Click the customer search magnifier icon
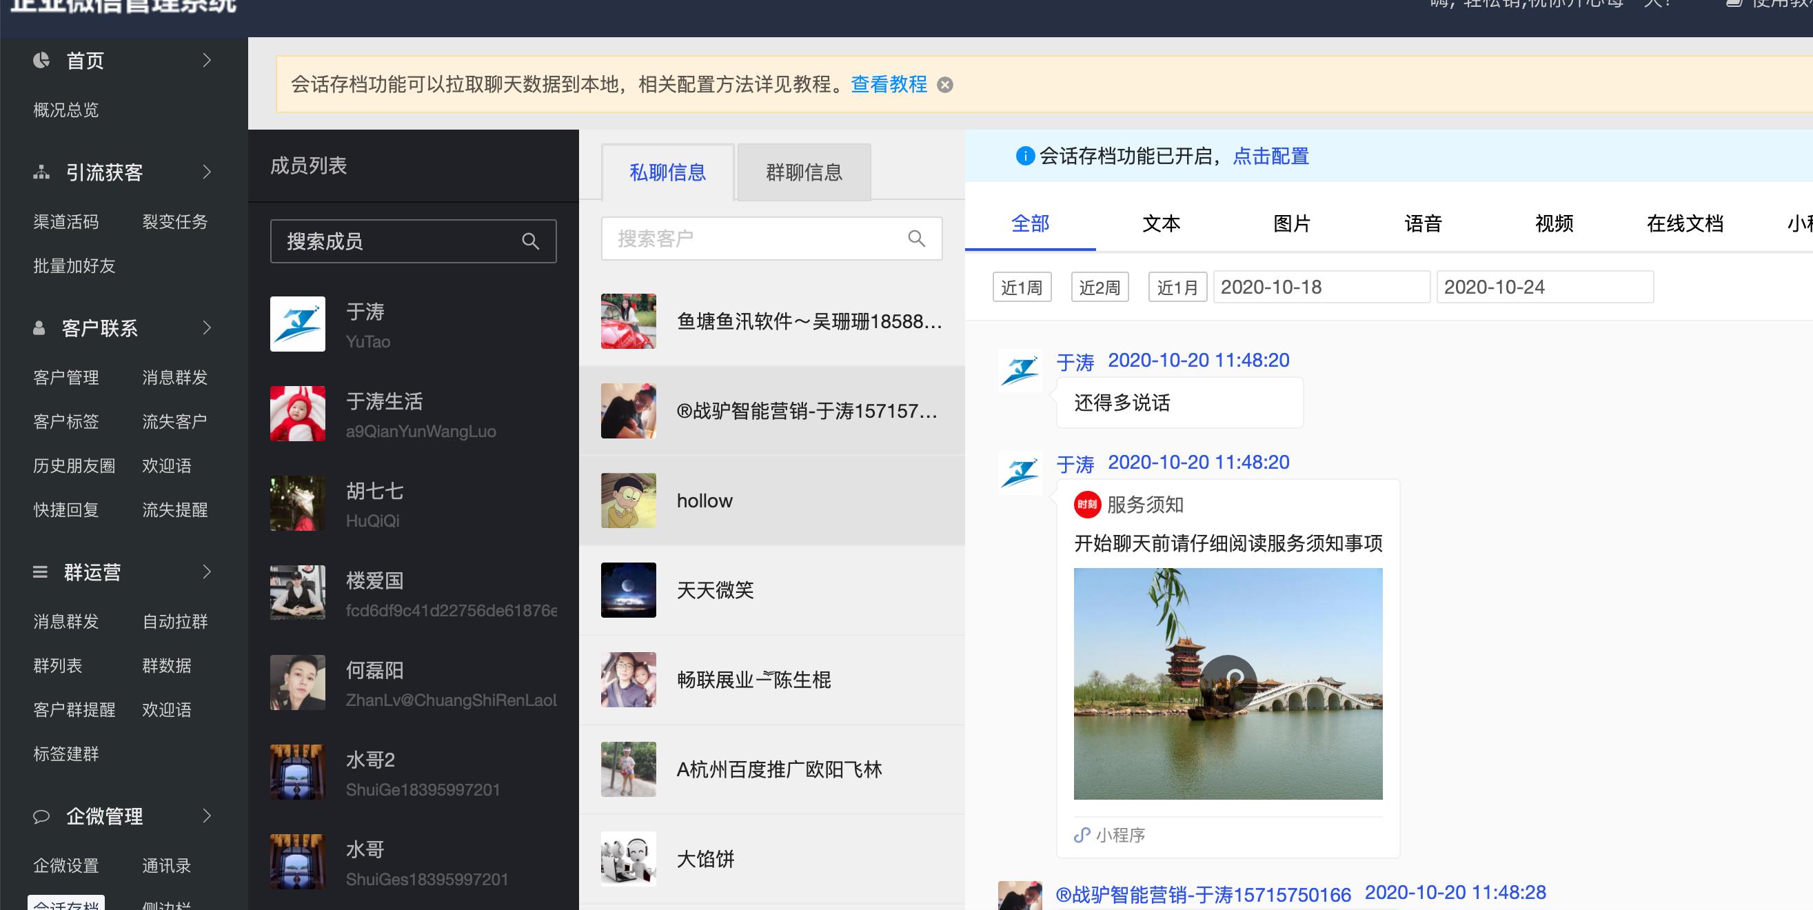Image resolution: width=1813 pixels, height=910 pixels. (x=918, y=241)
